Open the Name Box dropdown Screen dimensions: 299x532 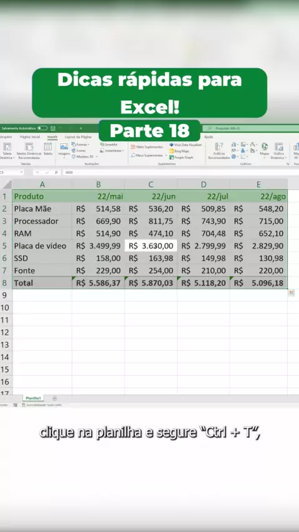tap(22, 173)
